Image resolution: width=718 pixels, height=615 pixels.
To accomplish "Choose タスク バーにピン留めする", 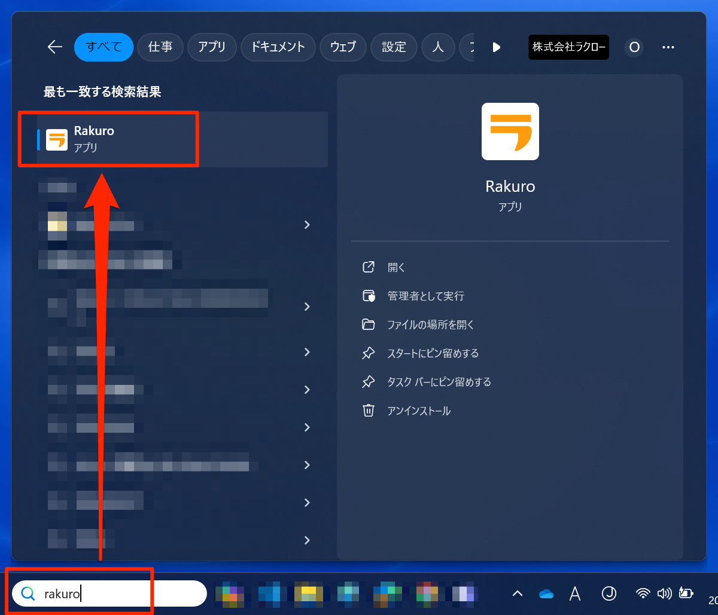I will coord(439,382).
